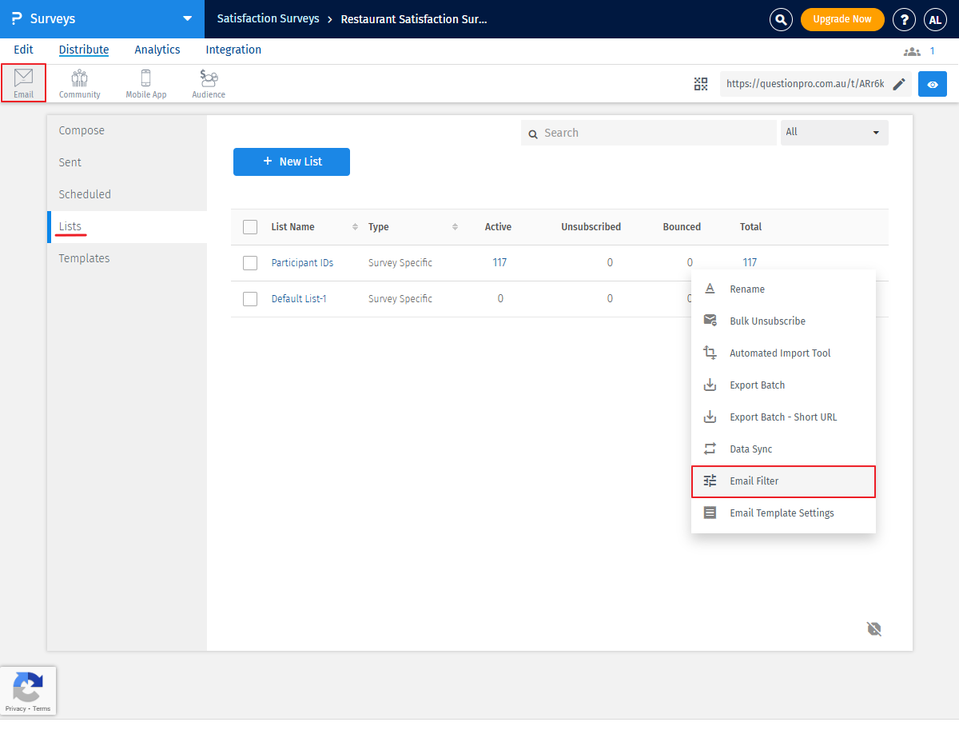Image resolution: width=959 pixels, height=730 pixels.
Task: Tick the Default List-1 checkbox
Action: point(250,299)
